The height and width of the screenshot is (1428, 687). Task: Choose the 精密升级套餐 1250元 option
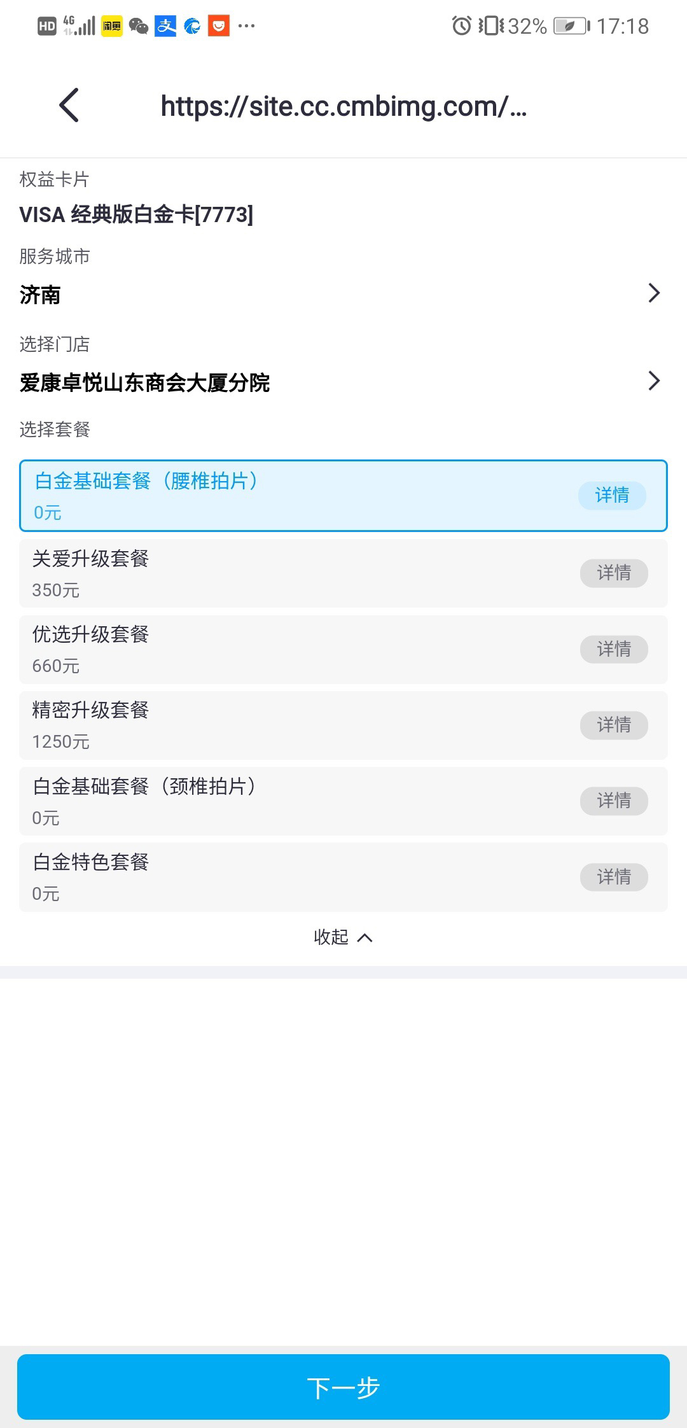click(x=343, y=725)
